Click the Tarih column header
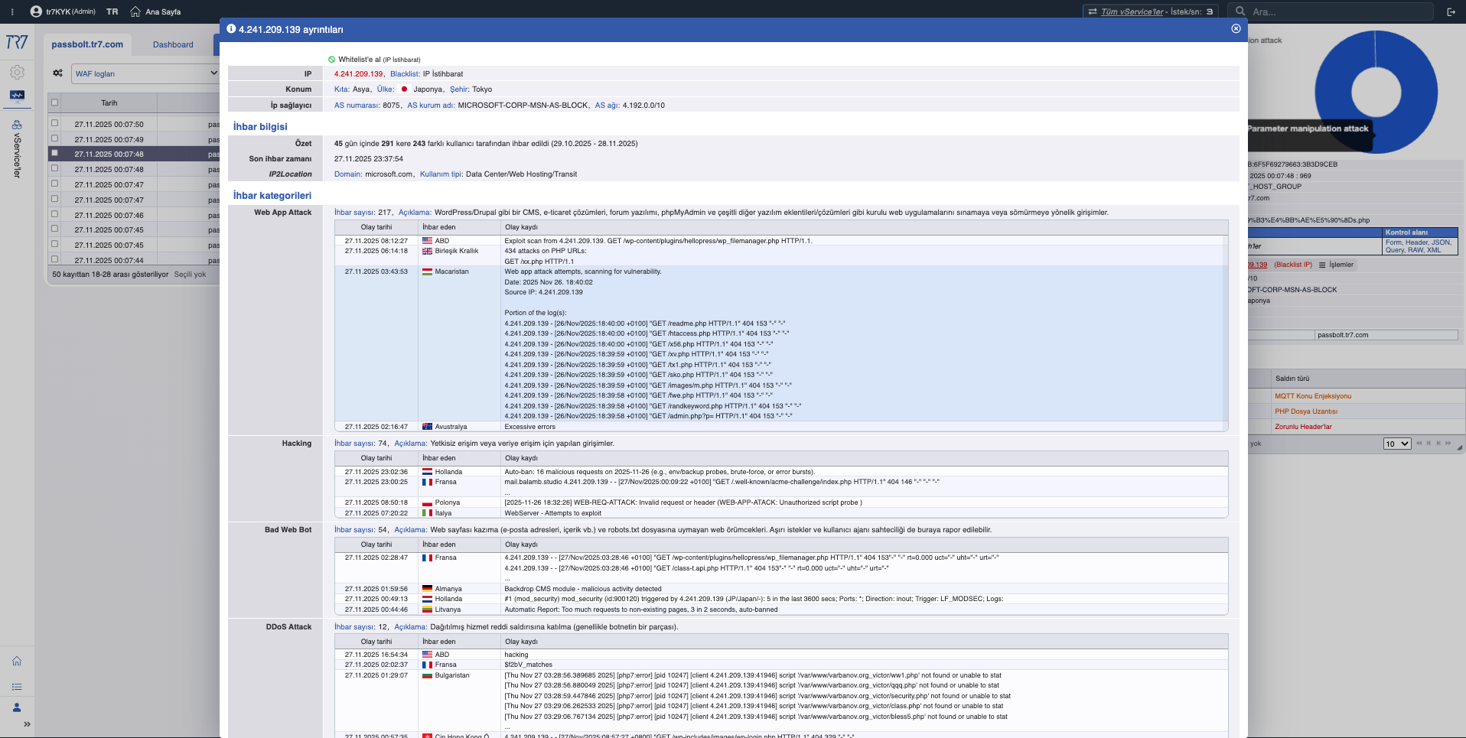The image size is (1466, 738). (x=109, y=102)
